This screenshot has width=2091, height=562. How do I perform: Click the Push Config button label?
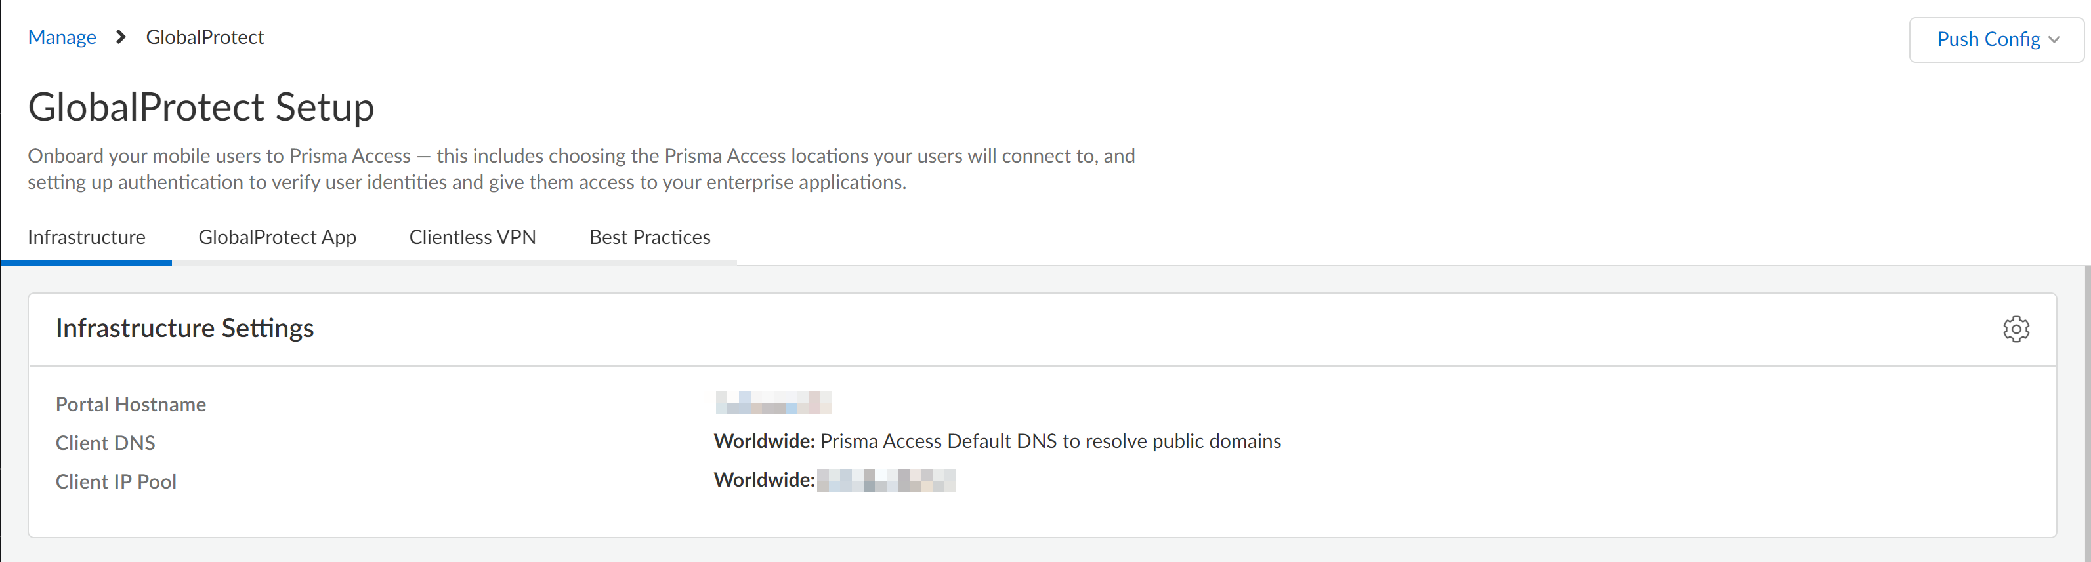(1987, 40)
